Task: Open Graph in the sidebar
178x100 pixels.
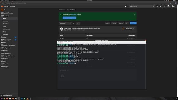Action: [x=5, y=32]
